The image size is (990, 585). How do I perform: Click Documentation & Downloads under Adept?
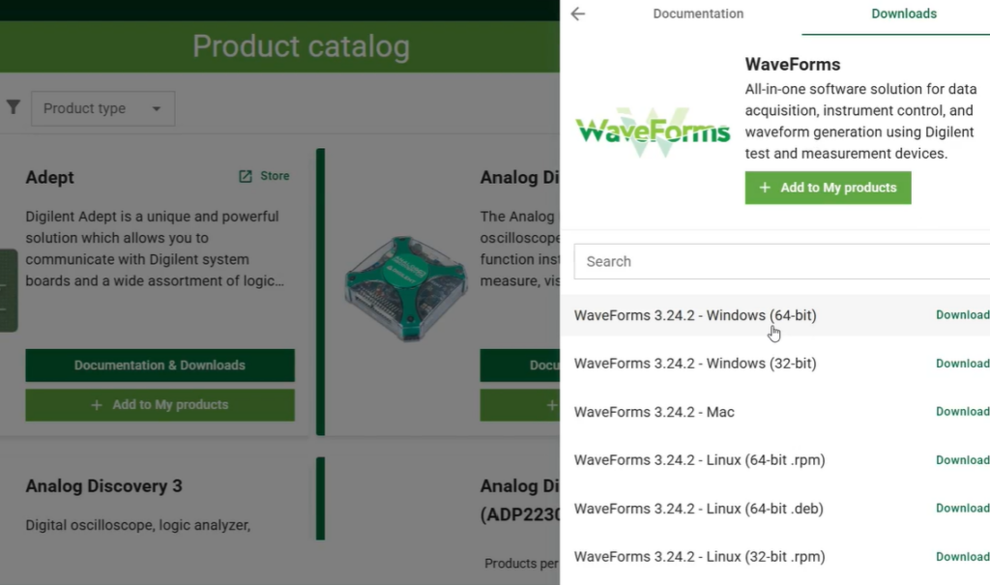(x=160, y=366)
